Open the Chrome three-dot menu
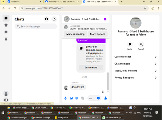 [158, 8]
